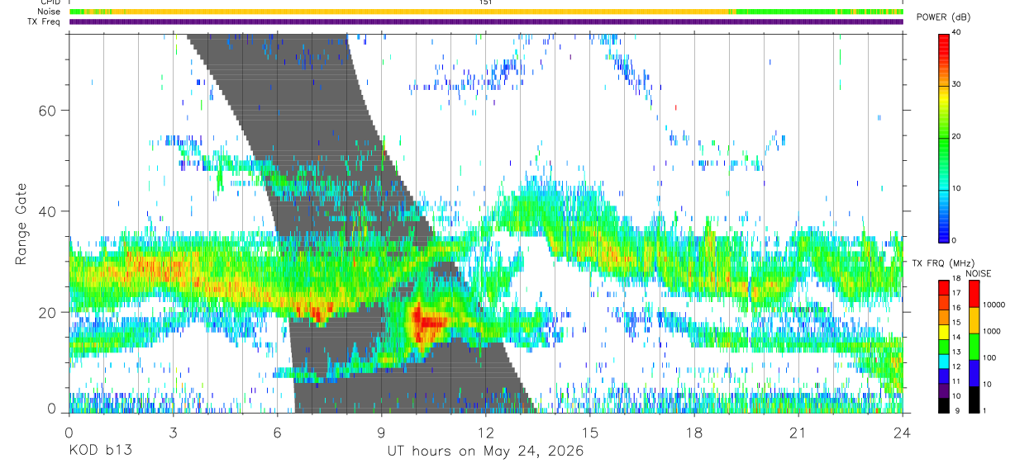
Task: Click the '15' hour tick on UT axis
Action: [x=590, y=432]
